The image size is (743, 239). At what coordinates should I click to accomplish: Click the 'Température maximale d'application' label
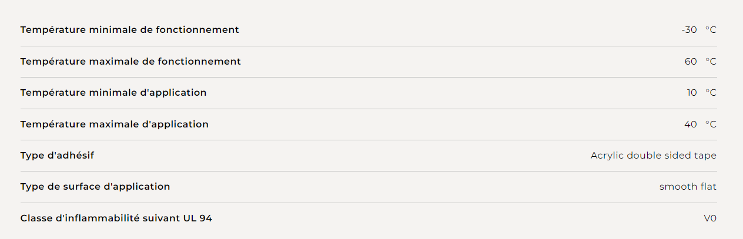point(114,124)
